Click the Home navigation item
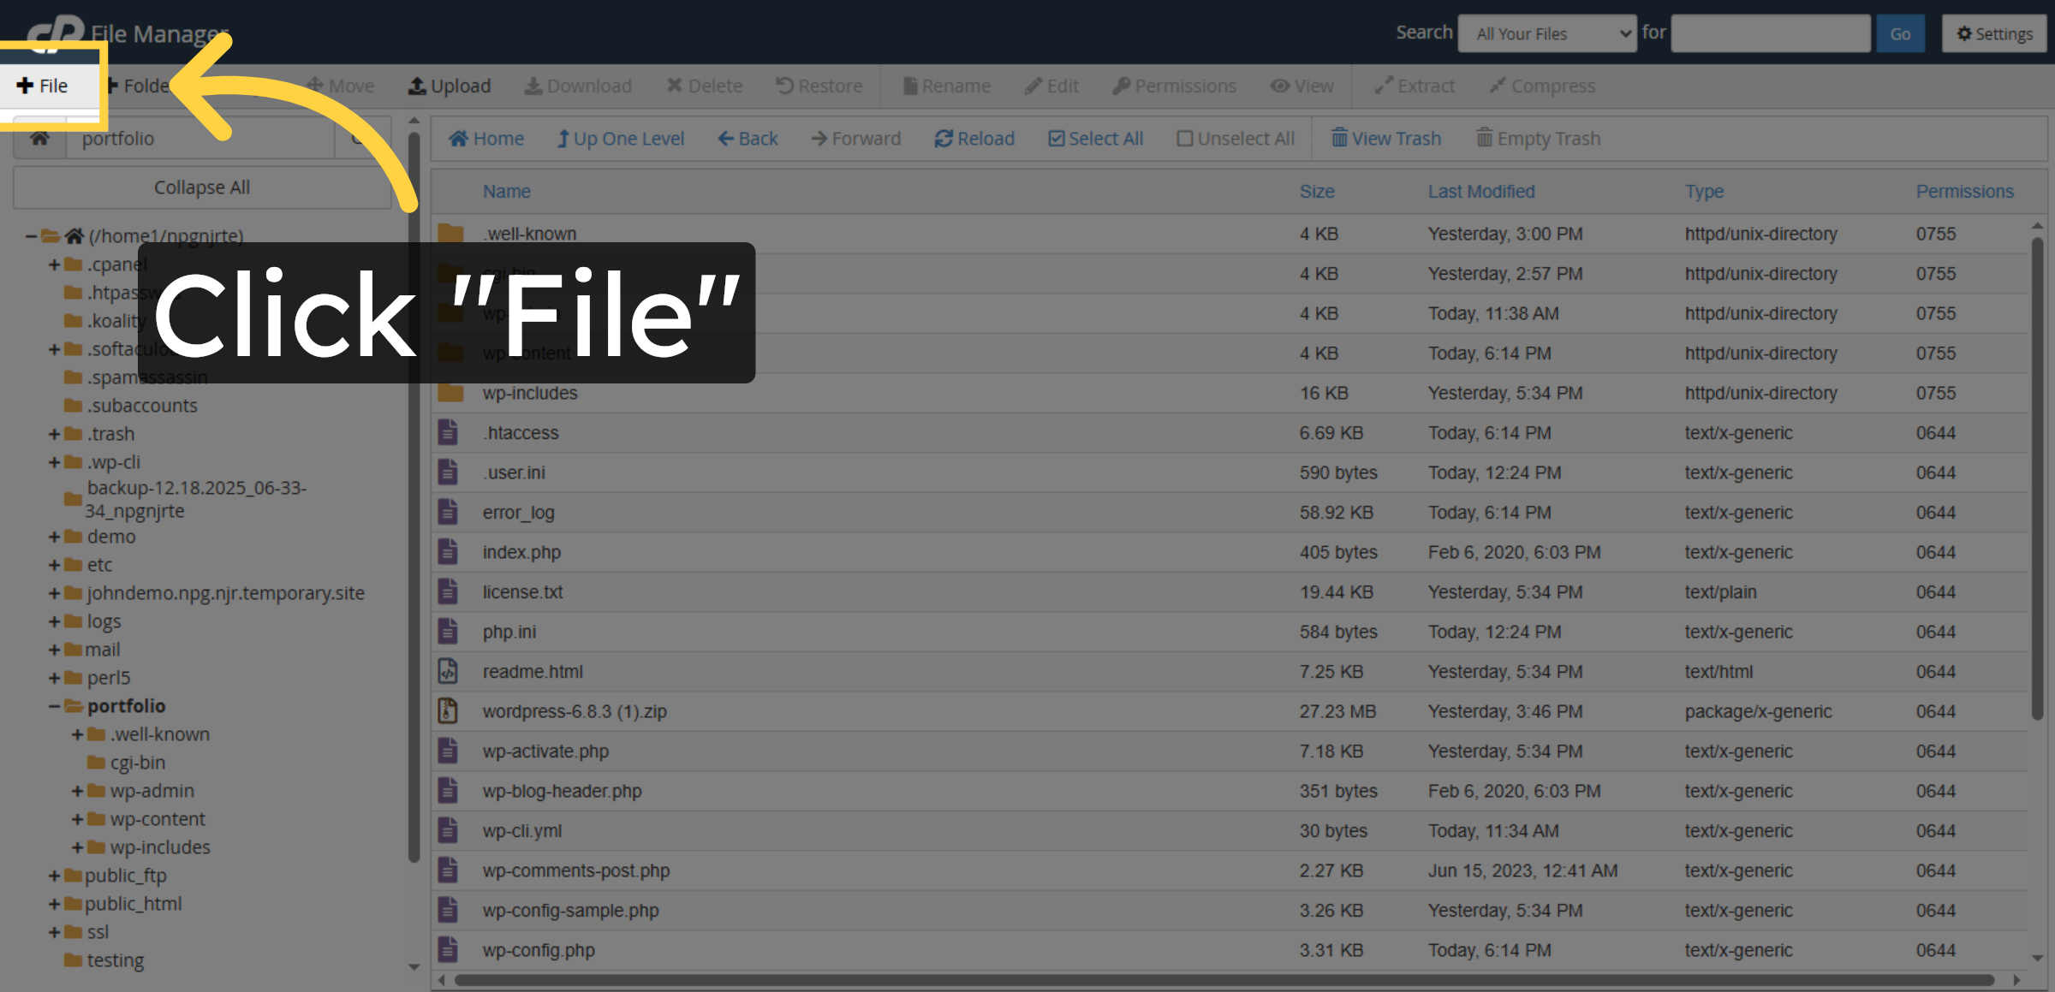 click(486, 138)
